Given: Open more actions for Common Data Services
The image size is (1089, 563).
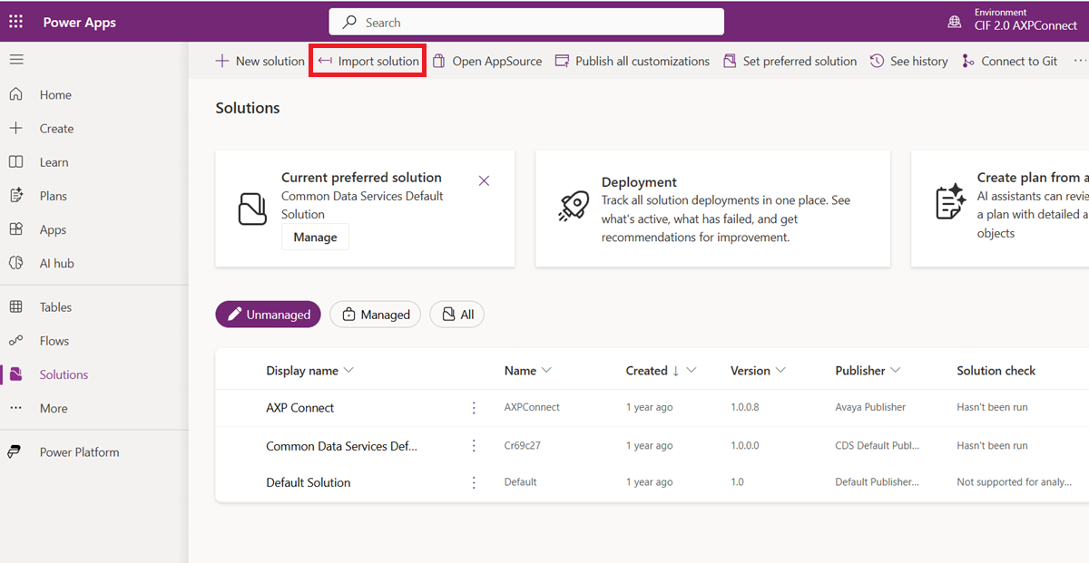Looking at the screenshot, I should [x=474, y=446].
